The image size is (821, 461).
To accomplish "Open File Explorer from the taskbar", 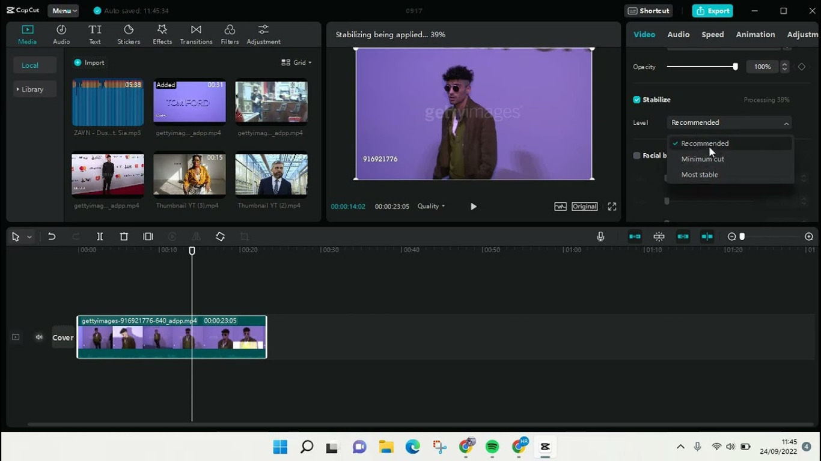I will [x=386, y=447].
